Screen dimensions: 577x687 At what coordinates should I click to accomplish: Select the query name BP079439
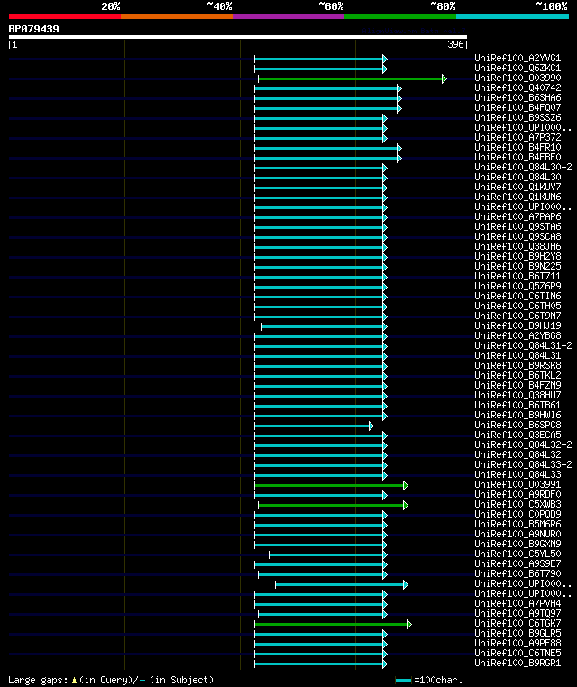(x=33, y=29)
